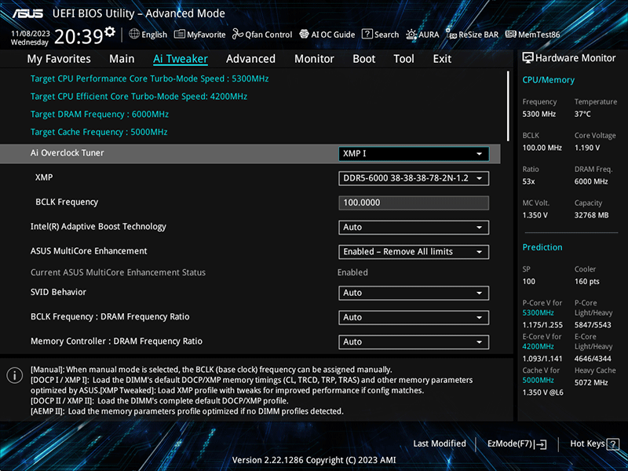Image resolution: width=628 pixels, height=471 pixels.
Task: Click the 20:39 clock display
Action: [x=79, y=36]
